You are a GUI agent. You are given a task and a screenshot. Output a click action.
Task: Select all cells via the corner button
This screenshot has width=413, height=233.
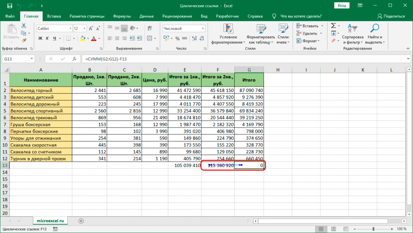[5, 70]
